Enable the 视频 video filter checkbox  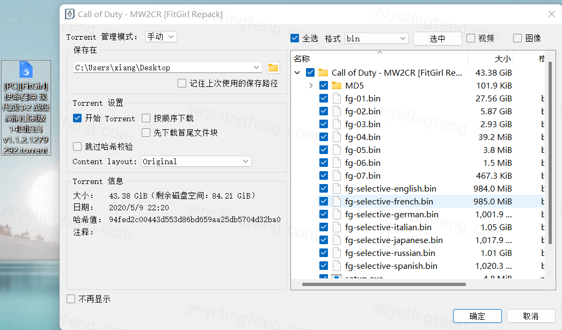pyautogui.click(x=471, y=38)
